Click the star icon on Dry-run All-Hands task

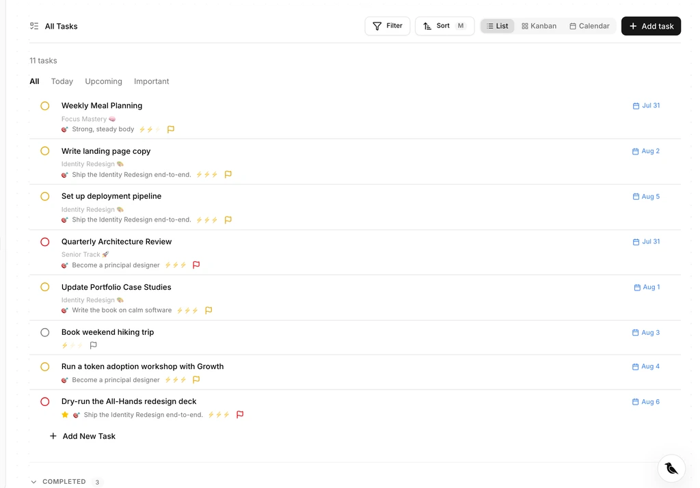pos(65,415)
